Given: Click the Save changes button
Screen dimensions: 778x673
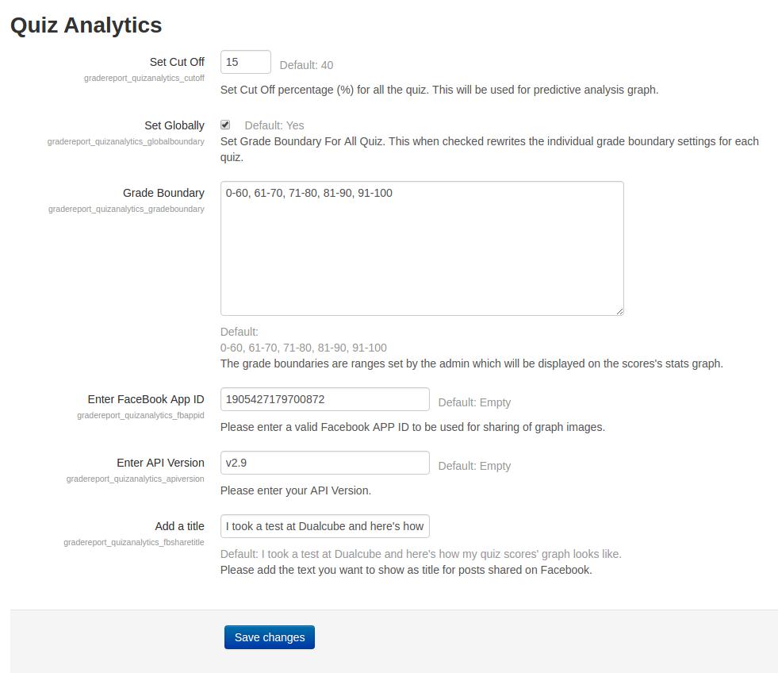Looking at the screenshot, I should [269, 637].
